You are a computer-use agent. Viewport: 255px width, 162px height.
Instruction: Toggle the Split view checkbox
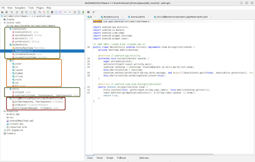pos(137,158)
